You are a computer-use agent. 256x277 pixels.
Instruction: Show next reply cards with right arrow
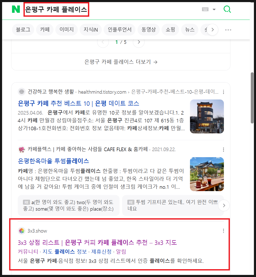(x=224, y=206)
